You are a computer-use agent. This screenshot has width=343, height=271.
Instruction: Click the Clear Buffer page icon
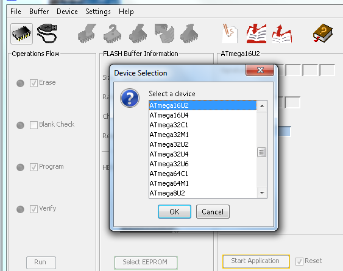230,33
